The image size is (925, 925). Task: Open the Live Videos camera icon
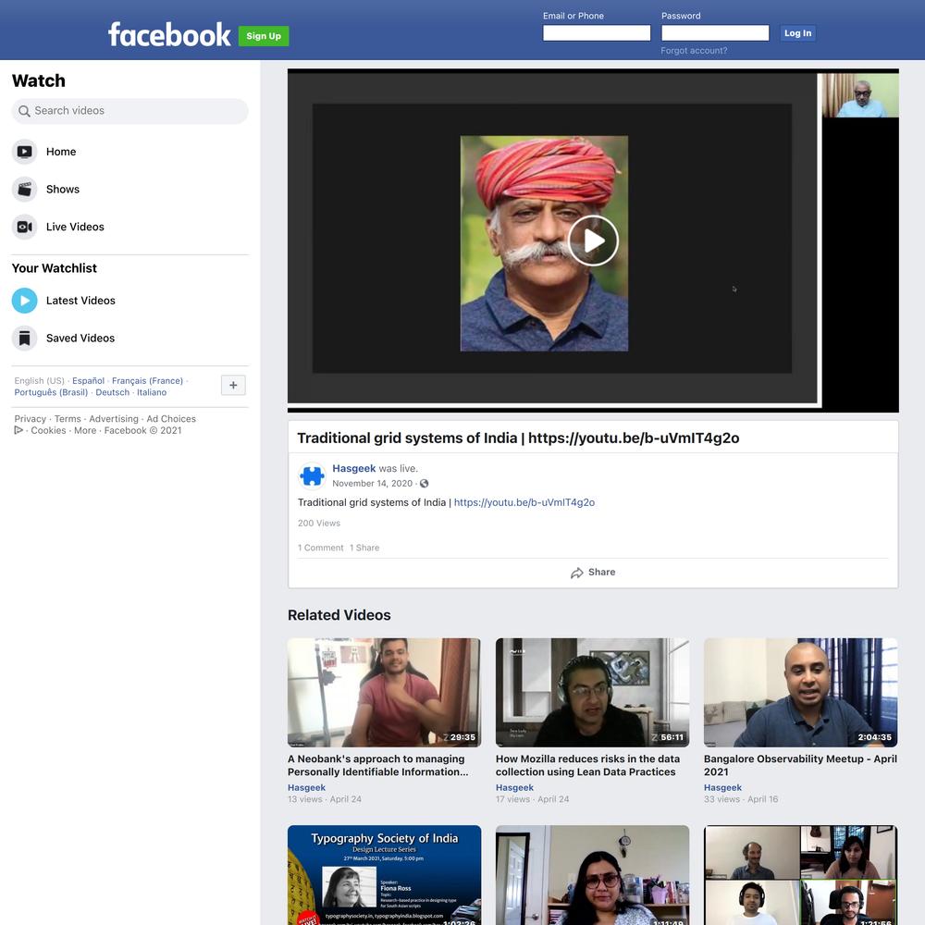point(24,228)
